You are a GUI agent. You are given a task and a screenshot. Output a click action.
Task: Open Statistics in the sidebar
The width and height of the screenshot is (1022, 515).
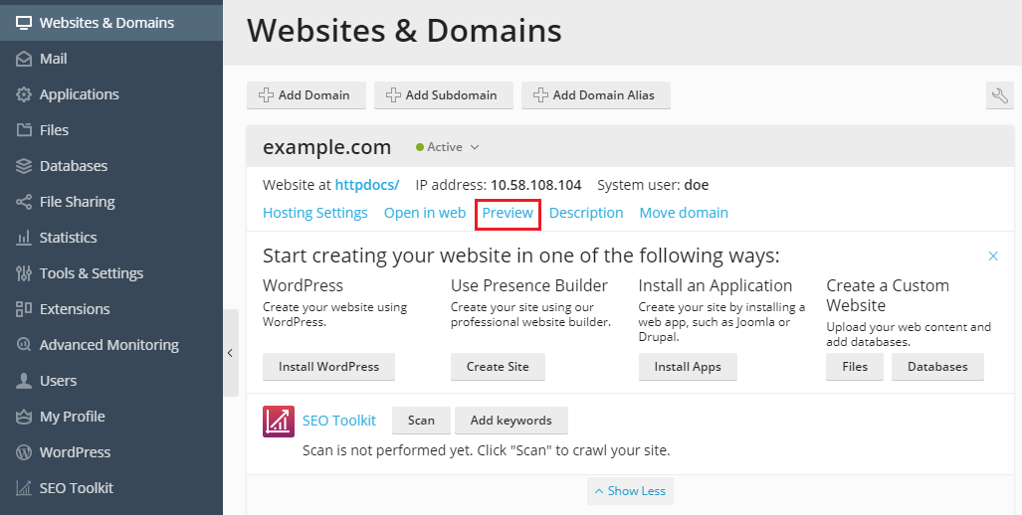tap(111, 238)
